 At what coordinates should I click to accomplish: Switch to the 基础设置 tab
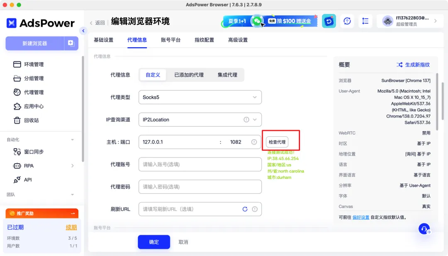pos(104,40)
